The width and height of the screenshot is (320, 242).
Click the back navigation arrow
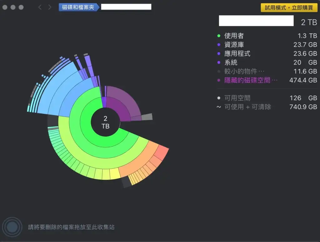40,7
